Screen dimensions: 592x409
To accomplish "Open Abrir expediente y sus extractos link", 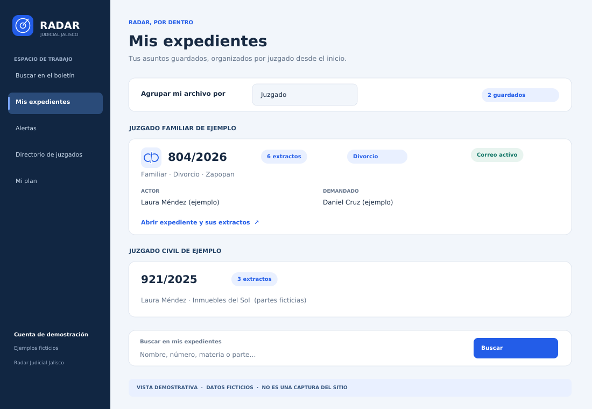I will tap(200, 222).
